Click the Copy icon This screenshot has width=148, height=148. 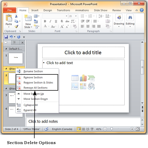(x=16, y=21)
